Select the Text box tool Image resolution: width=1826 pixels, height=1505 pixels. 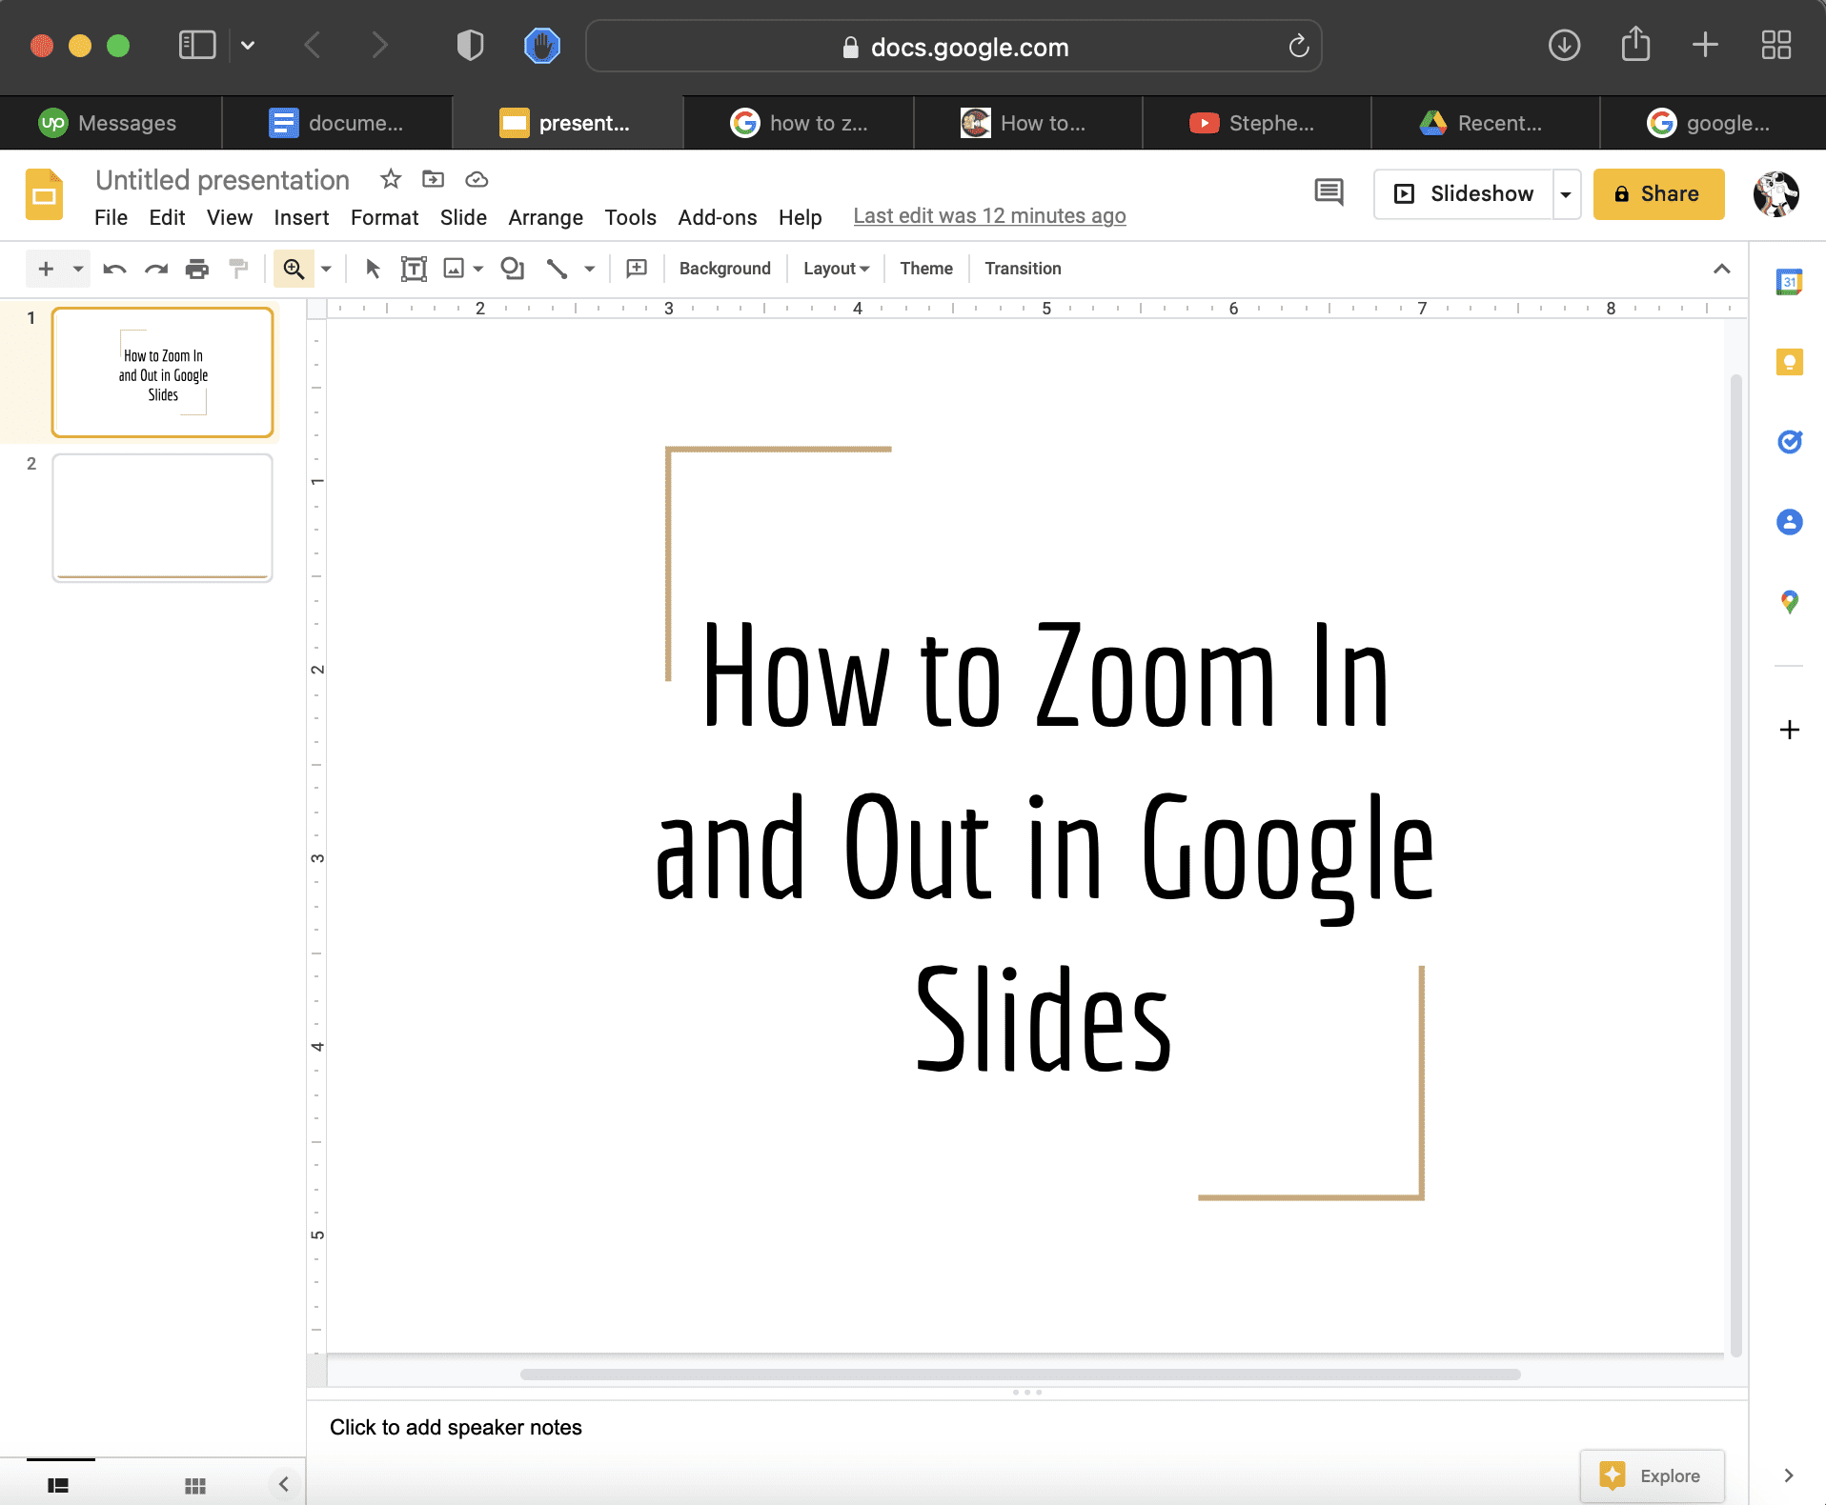pyautogui.click(x=413, y=268)
